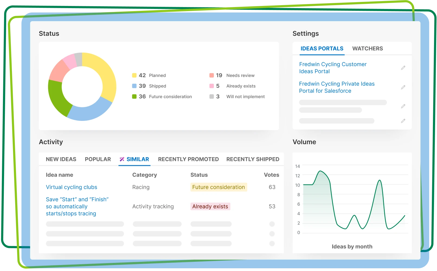View the Recently Promoted tab
The image size is (437, 271).
point(188,159)
